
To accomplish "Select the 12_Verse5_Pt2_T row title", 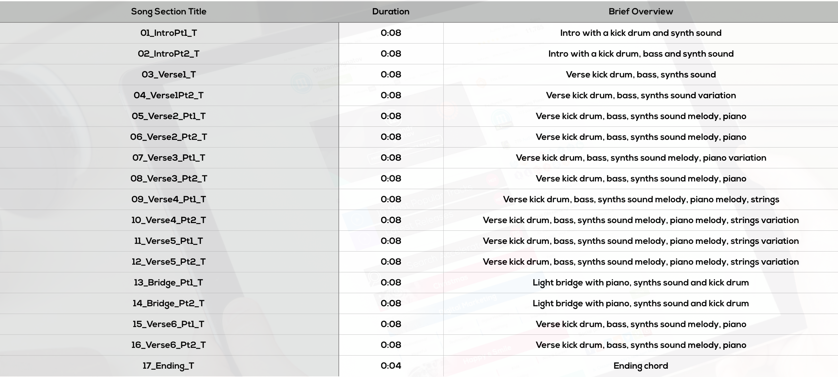I will [x=168, y=261].
